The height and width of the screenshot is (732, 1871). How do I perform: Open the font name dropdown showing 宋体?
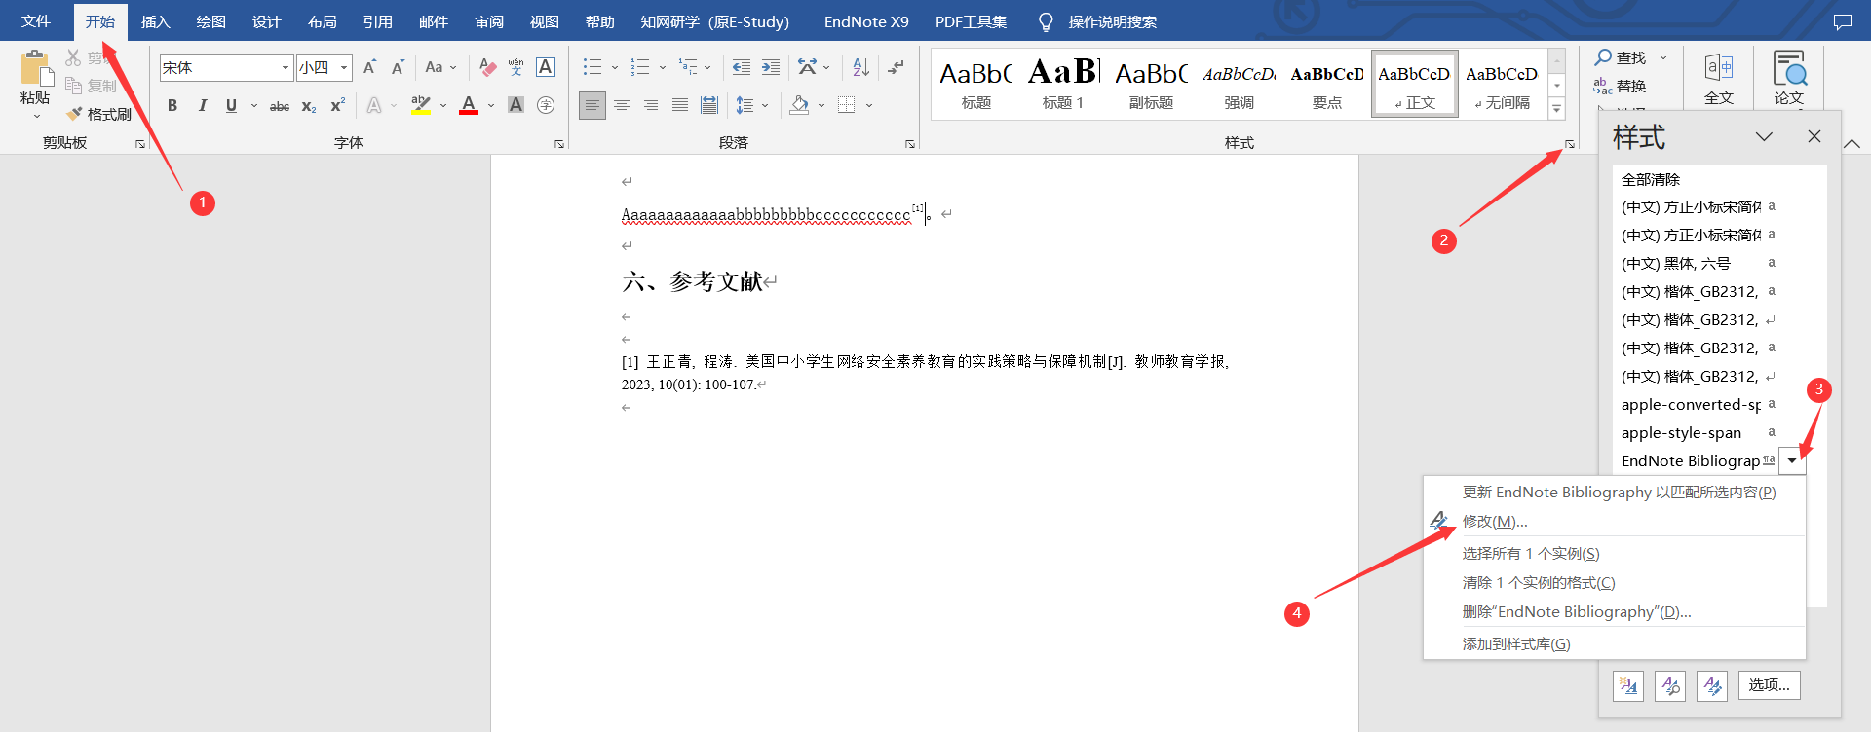click(285, 67)
